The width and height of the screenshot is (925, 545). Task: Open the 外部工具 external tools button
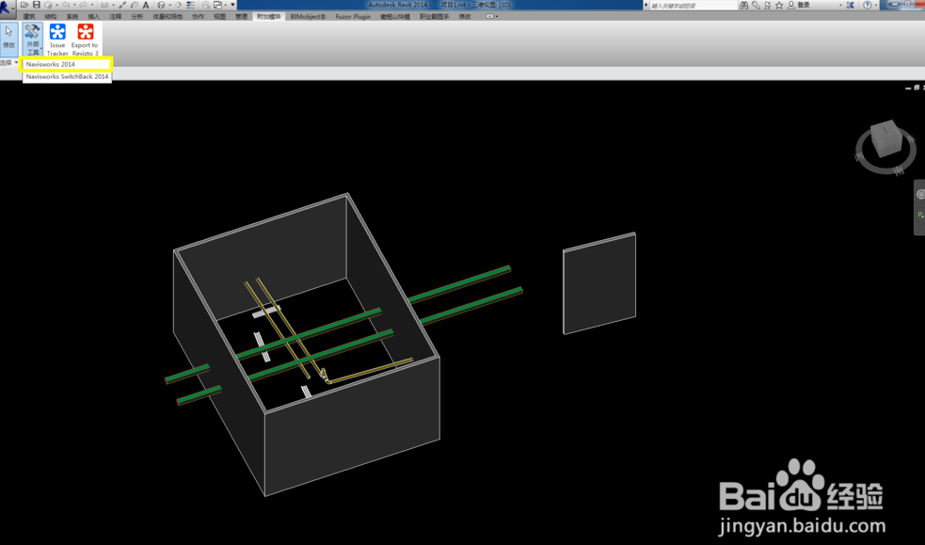(x=32, y=39)
